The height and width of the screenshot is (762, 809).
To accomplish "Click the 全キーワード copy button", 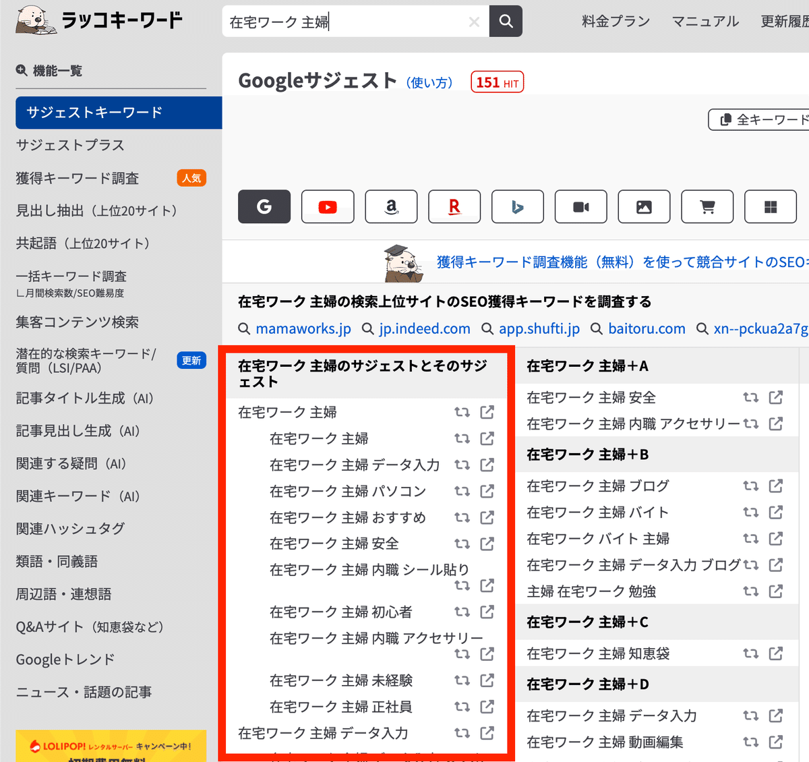I will pyautogui.click(x=759, y=119).
